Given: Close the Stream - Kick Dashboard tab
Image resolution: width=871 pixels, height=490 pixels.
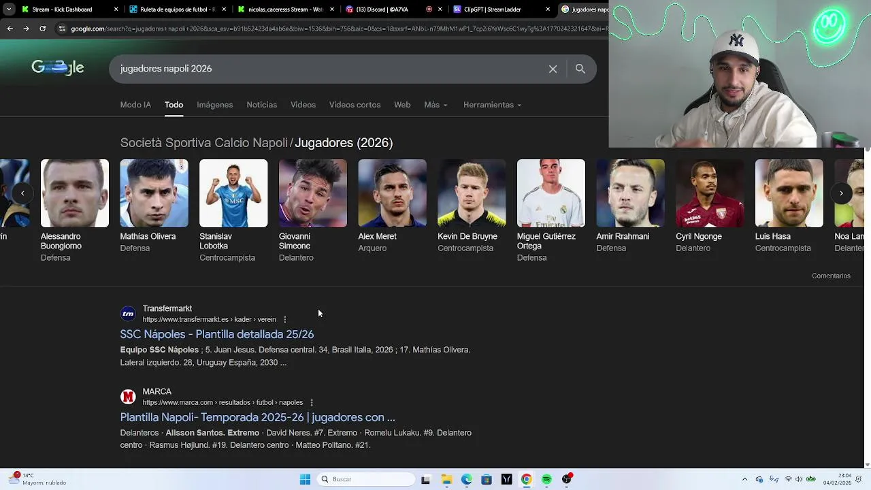Looking at the screenshot, I should (116, 10).
